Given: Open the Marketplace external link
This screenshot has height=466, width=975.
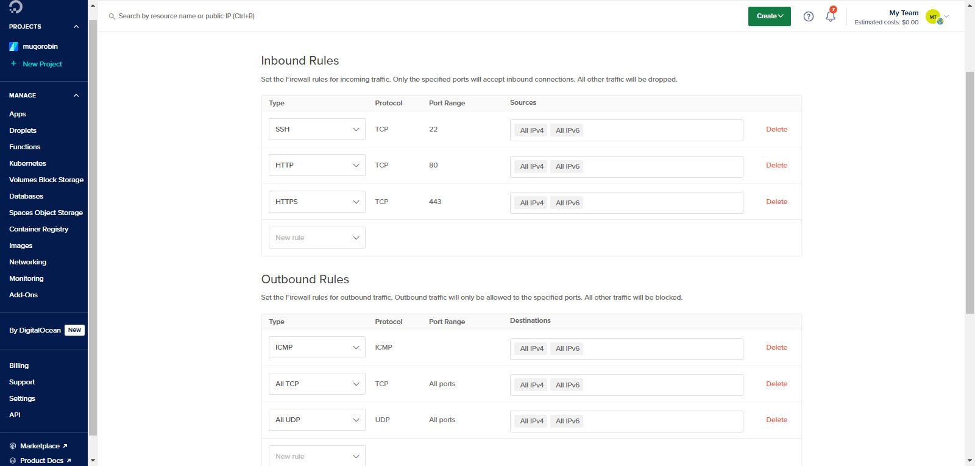Looking at the screenshot, I should 44,446.
